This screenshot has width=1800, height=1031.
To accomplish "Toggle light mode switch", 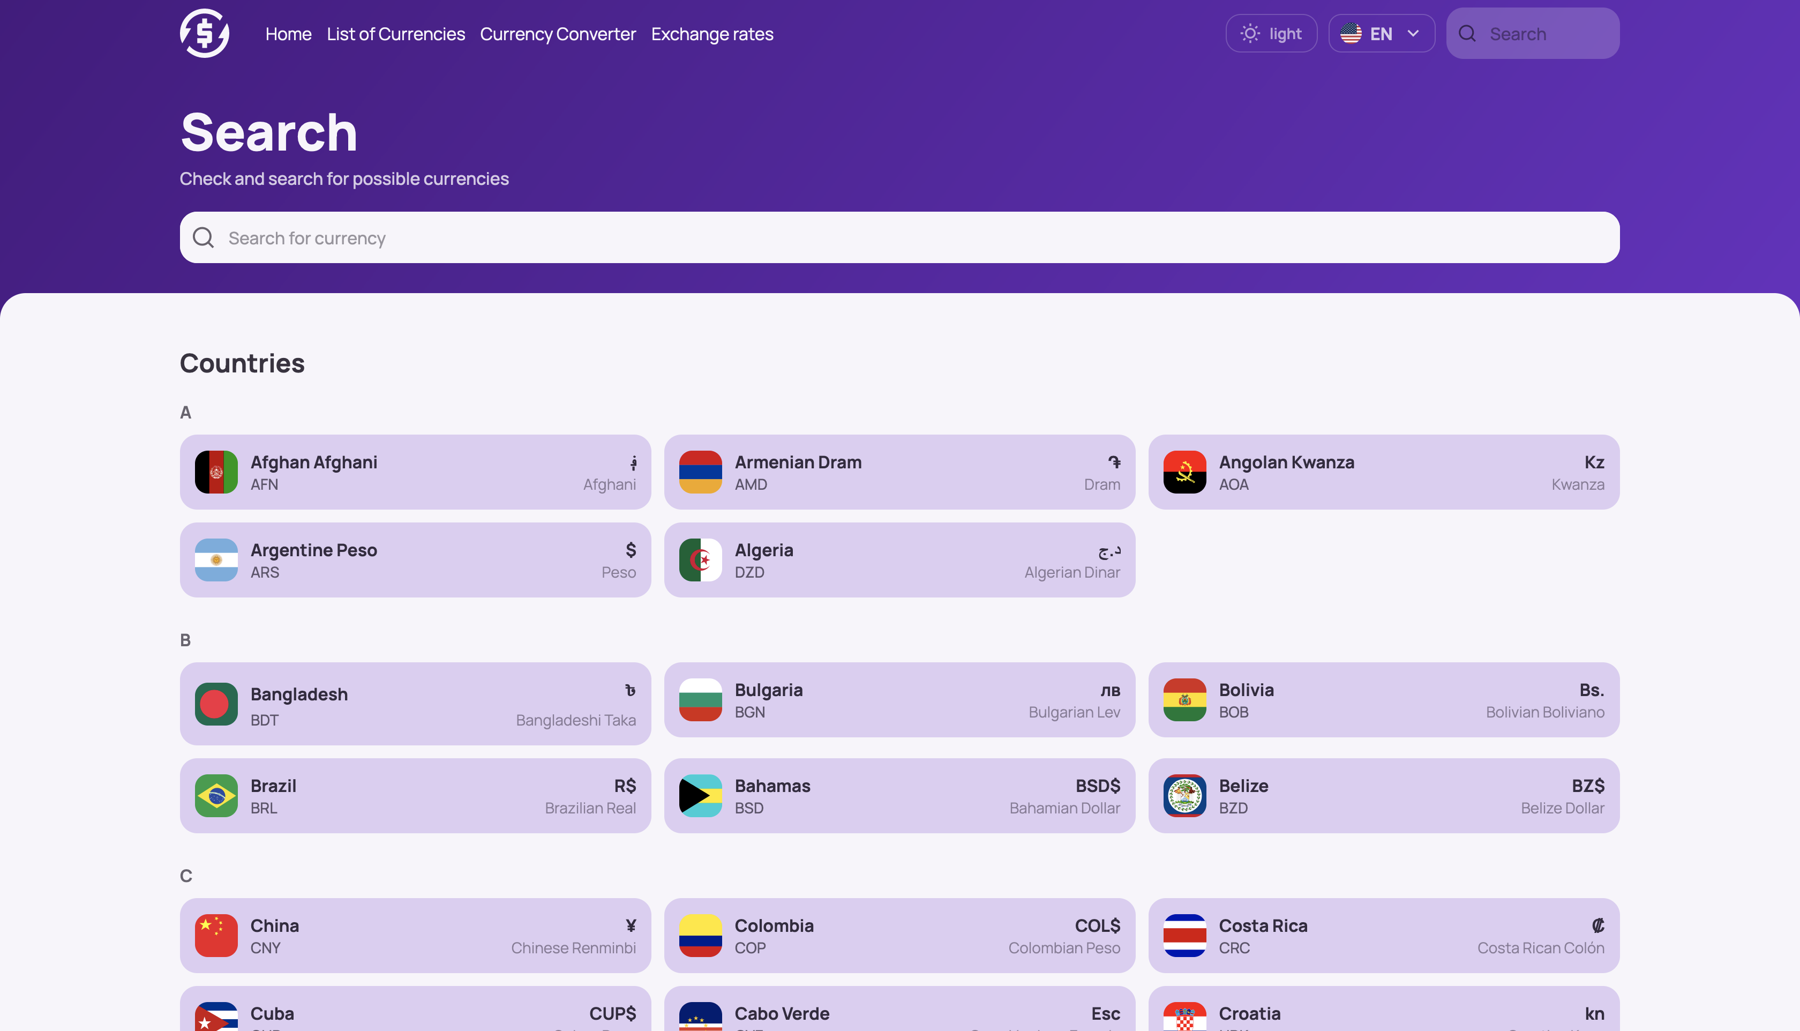I will click(1271, 32).
